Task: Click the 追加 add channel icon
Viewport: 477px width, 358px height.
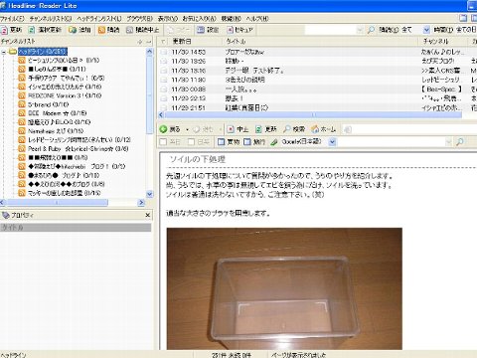Action: tap(73, 30)
